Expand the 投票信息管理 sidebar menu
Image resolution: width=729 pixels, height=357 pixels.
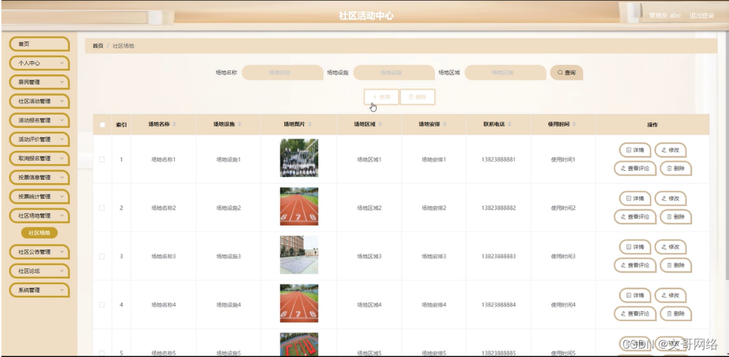pos(39,178)
